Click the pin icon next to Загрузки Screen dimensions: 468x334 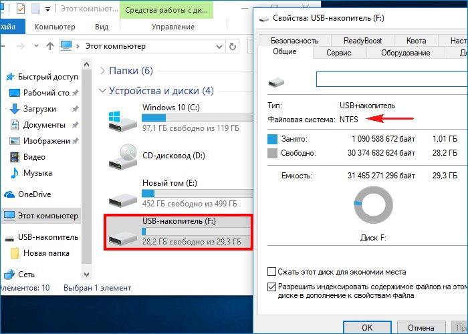tap(75, 109)
